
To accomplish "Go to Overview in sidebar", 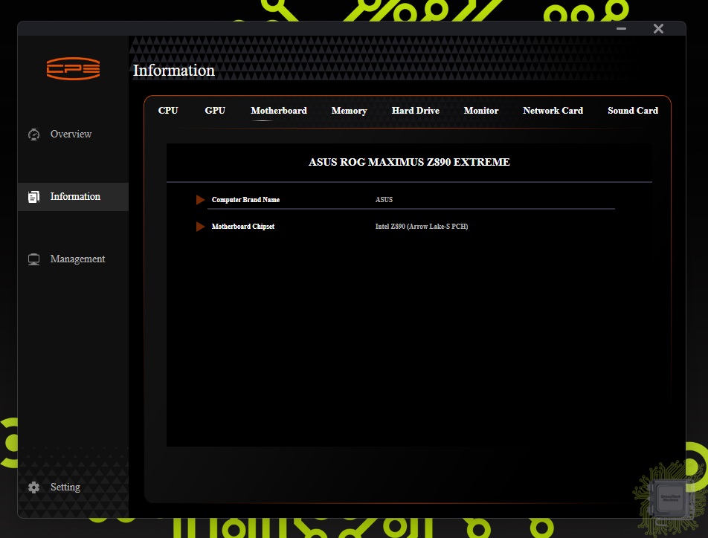I will tap(71, 134).
